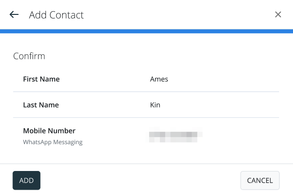Click the Add Contact title text
This screenshot has width=293, height=195.
pos(56,15)
